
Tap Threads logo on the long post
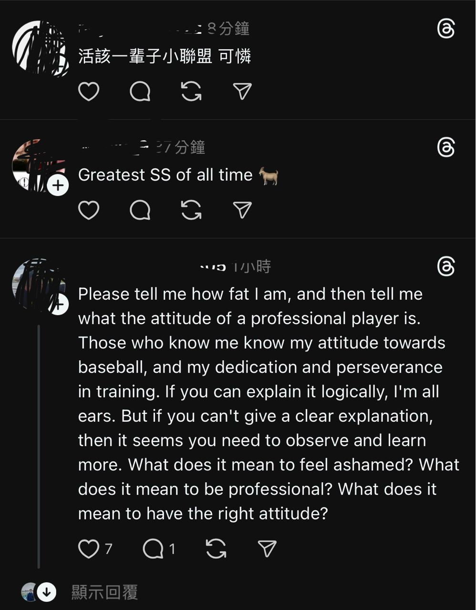pos(446,267)
